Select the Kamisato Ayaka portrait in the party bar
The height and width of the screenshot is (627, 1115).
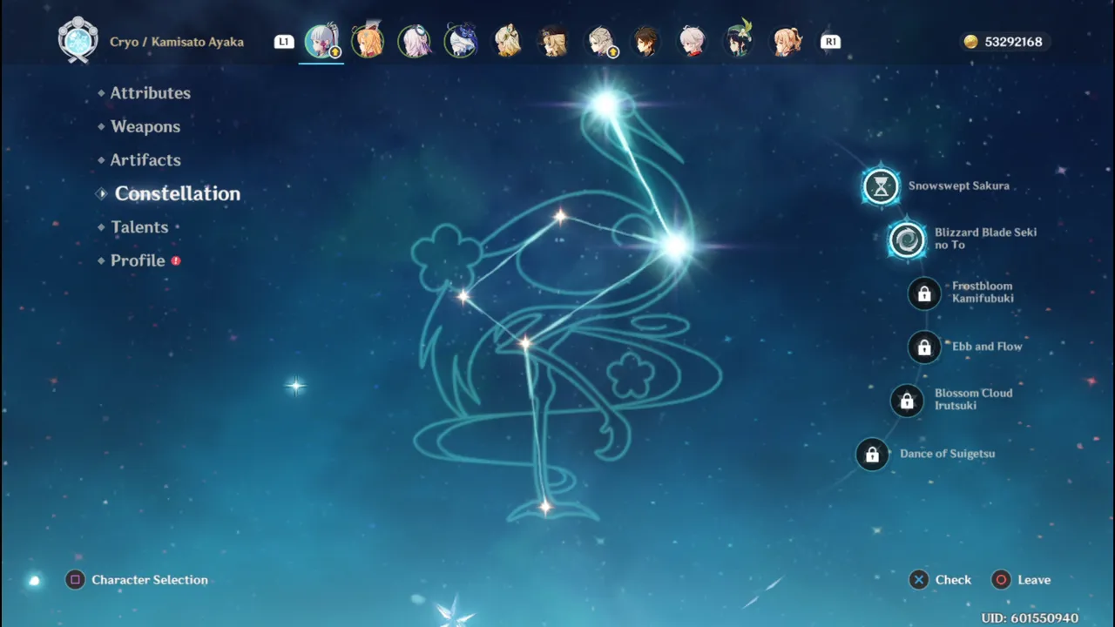(321, 41)
